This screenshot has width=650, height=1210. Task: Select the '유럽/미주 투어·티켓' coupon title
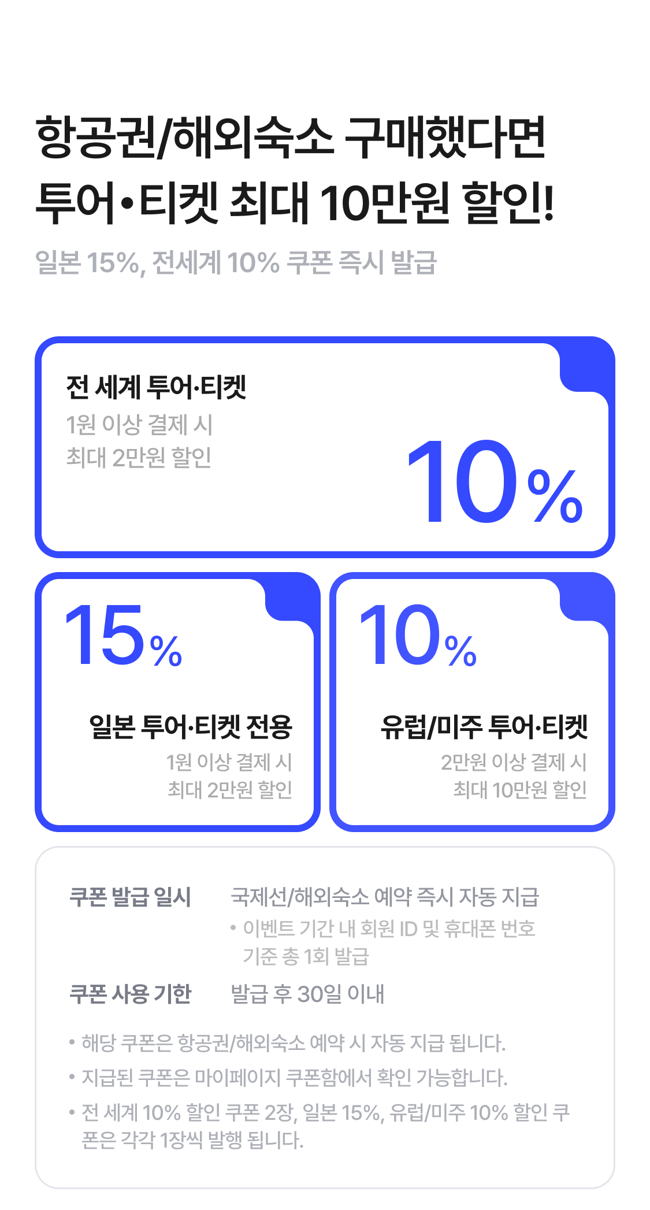click(x=484, y=726)
